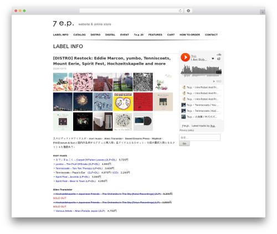Open the yellow heart album cover
Image resolution: width=277 pixels, height=234 pixels.
coord(123,102)
